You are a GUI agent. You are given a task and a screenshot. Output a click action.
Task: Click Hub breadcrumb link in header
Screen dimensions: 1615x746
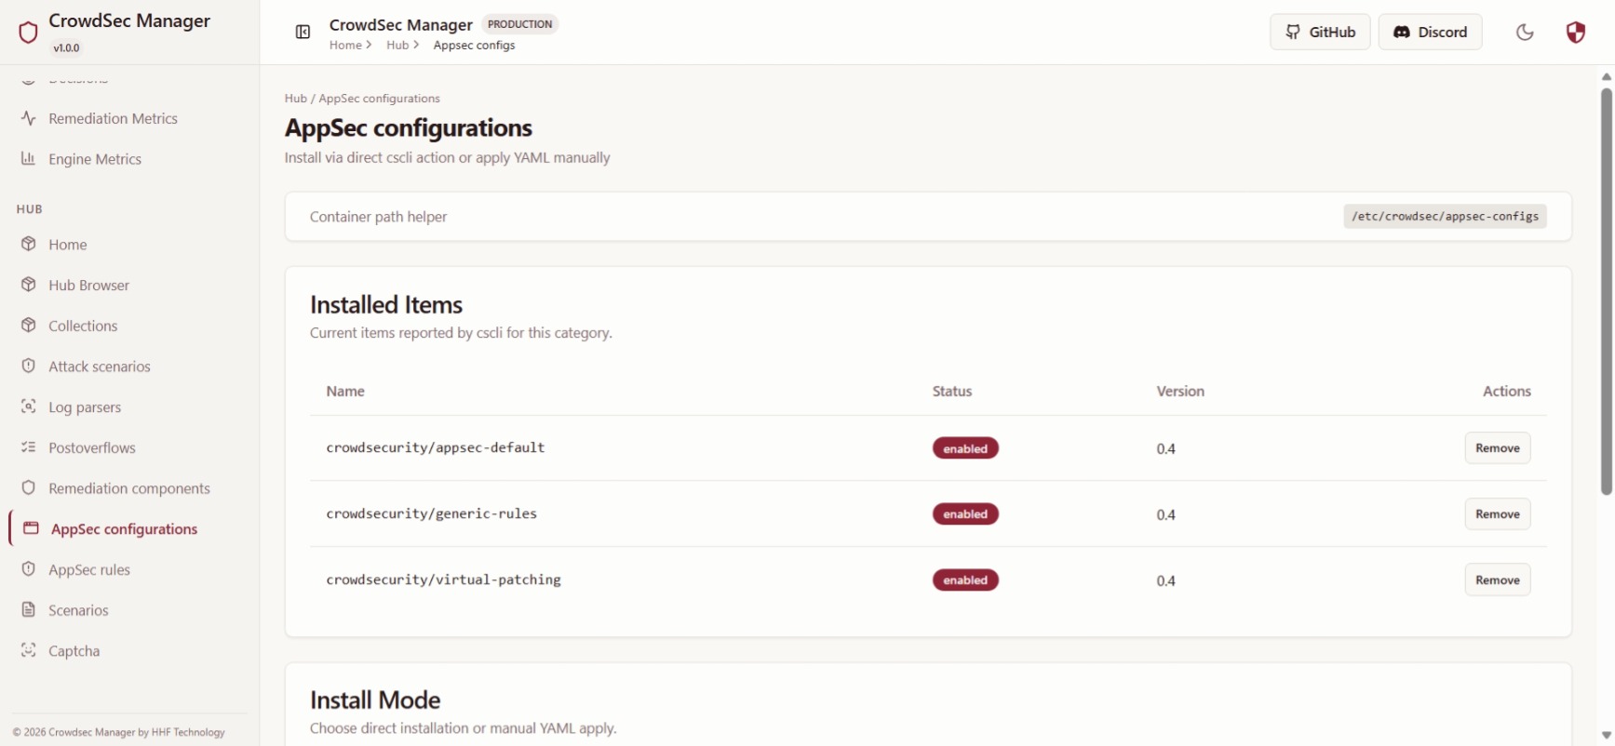coord(397,45)
